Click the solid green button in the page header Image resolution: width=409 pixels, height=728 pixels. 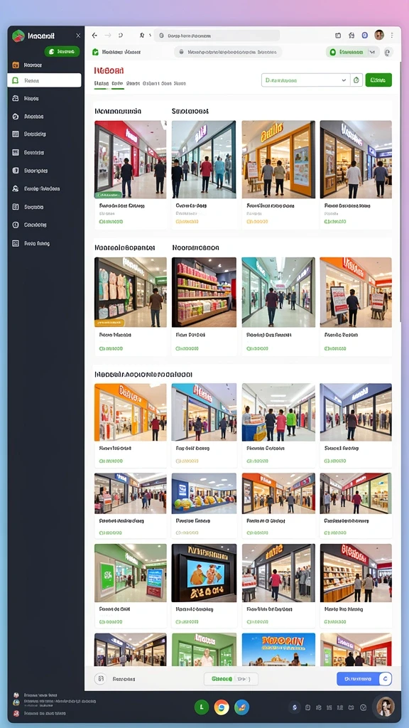[x=378, y=80]
